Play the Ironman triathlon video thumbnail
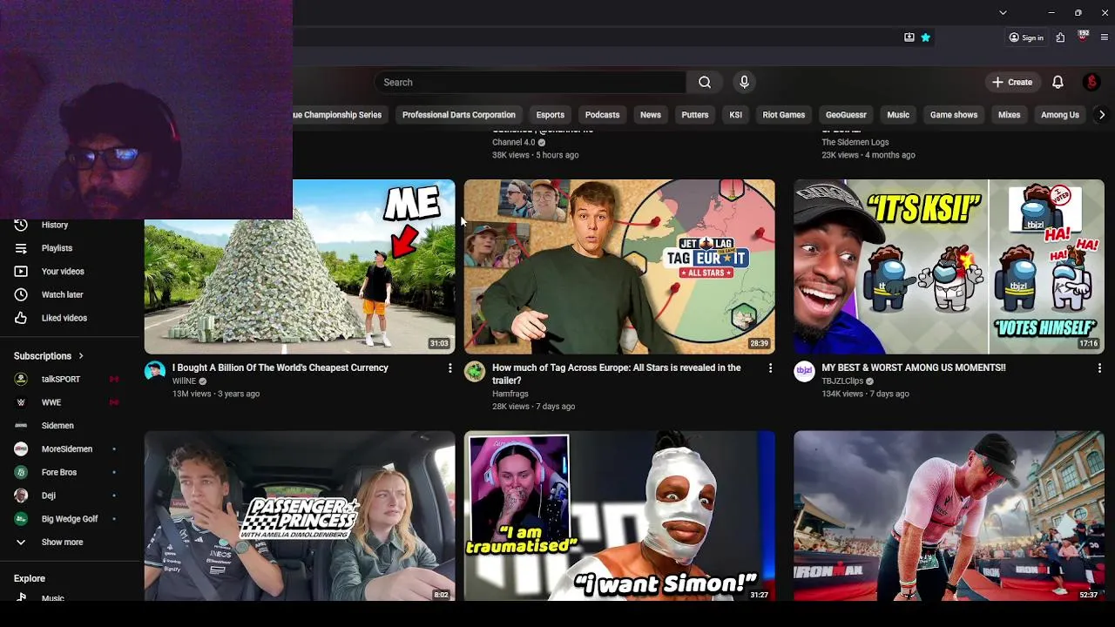Image resolution: width=1115 pixels, height=627 pixels. pos(949,516)
